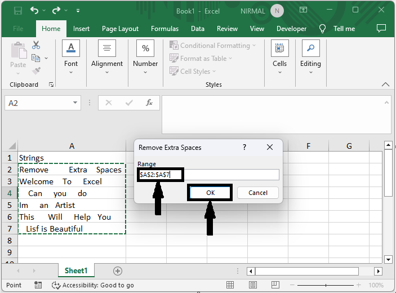396x293 pixels.
Task: Expand the Name Box dropdown
Action: [75, 103]
